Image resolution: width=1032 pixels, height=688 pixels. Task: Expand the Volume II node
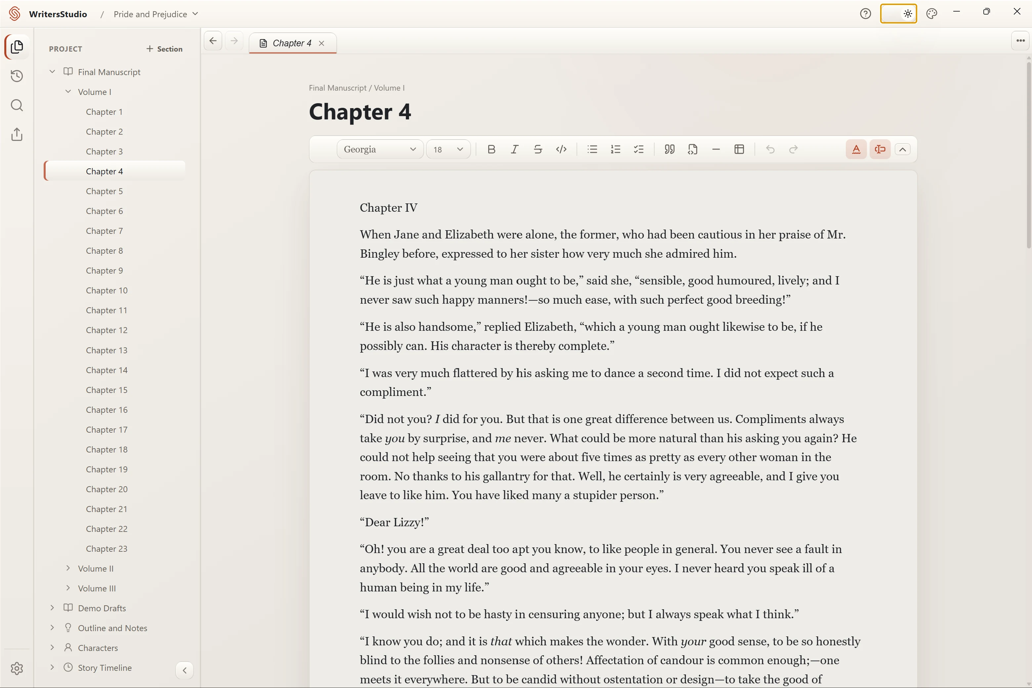coord(68,568)
